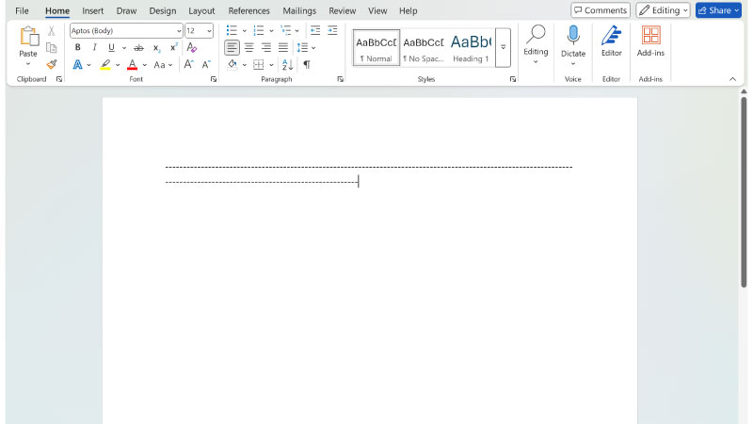Click the Bullets list icon
The width and height of the screenshot is (753, 424).
pos(232,31)
